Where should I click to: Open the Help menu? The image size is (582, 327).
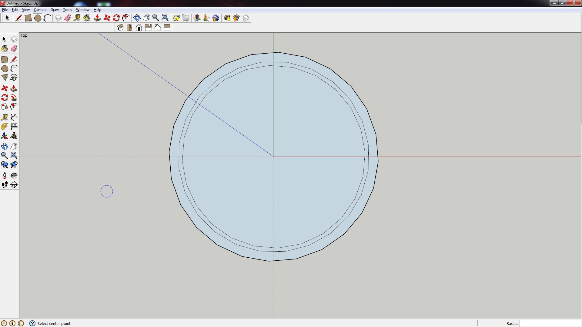97,10
